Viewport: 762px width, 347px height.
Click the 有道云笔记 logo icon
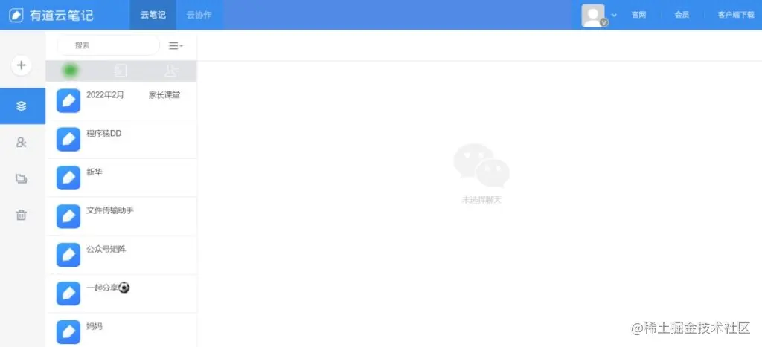pos(16,15)
